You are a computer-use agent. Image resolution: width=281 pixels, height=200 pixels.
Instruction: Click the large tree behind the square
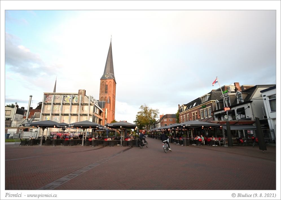tap(146, 116)
